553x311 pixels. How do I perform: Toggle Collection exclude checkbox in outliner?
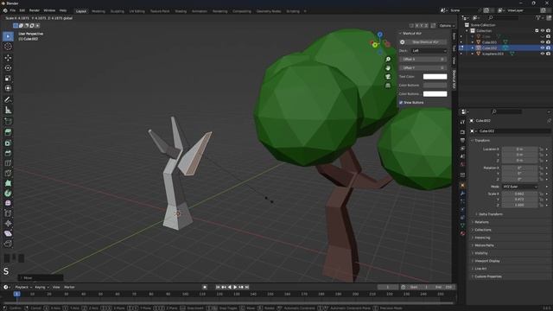click(x=537, y=31)
